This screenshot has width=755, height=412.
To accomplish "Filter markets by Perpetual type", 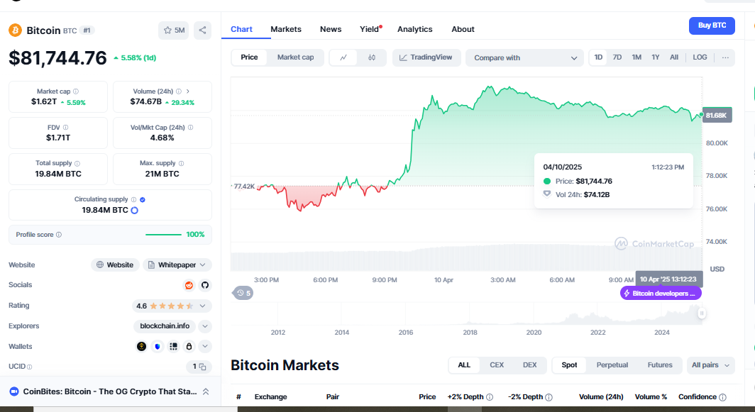I will [612, 364].
